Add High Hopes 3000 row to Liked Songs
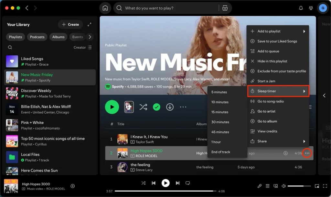The width and height of the screenshot is (331, 197). click(285, 153)
